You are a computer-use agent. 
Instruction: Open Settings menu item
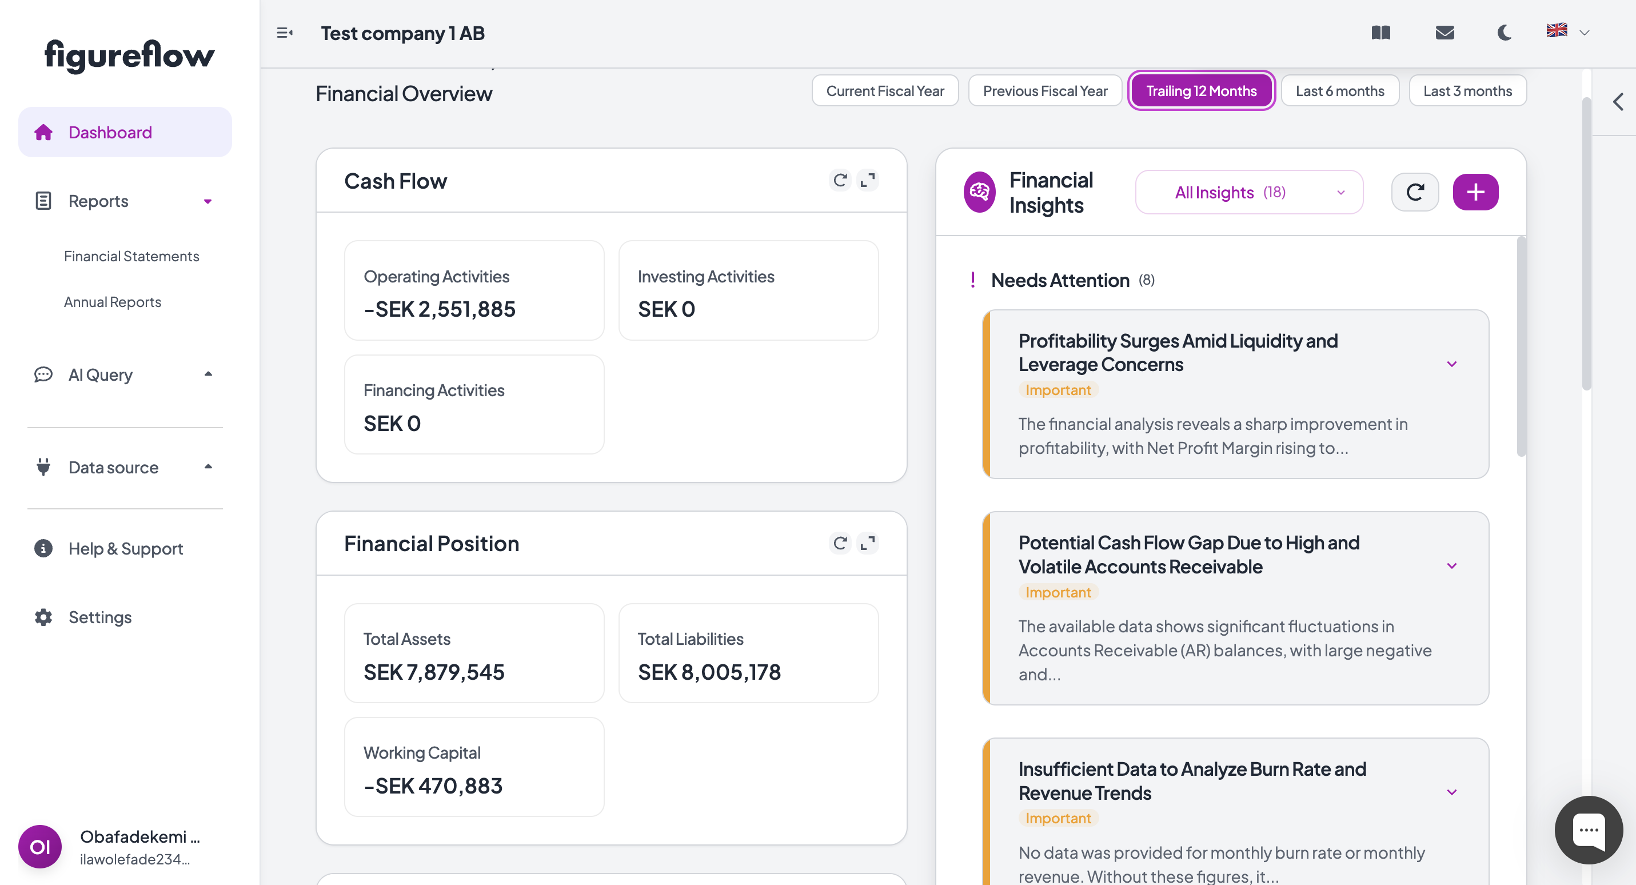click(x=99, y=617)
